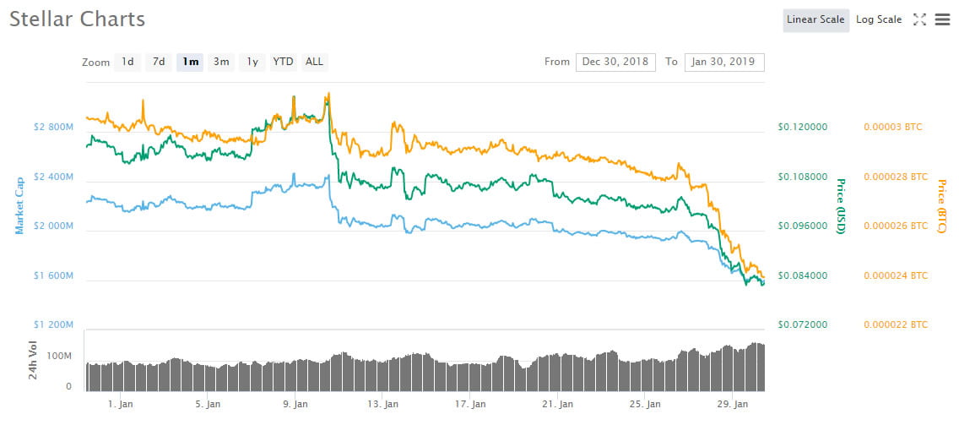The image size is (959, 425).
Task: Click the $0.120000 price label
Action: click(x=803, y=128)
